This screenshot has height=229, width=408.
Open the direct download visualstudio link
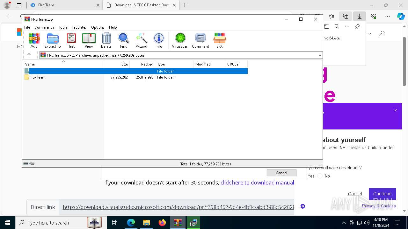178,207
